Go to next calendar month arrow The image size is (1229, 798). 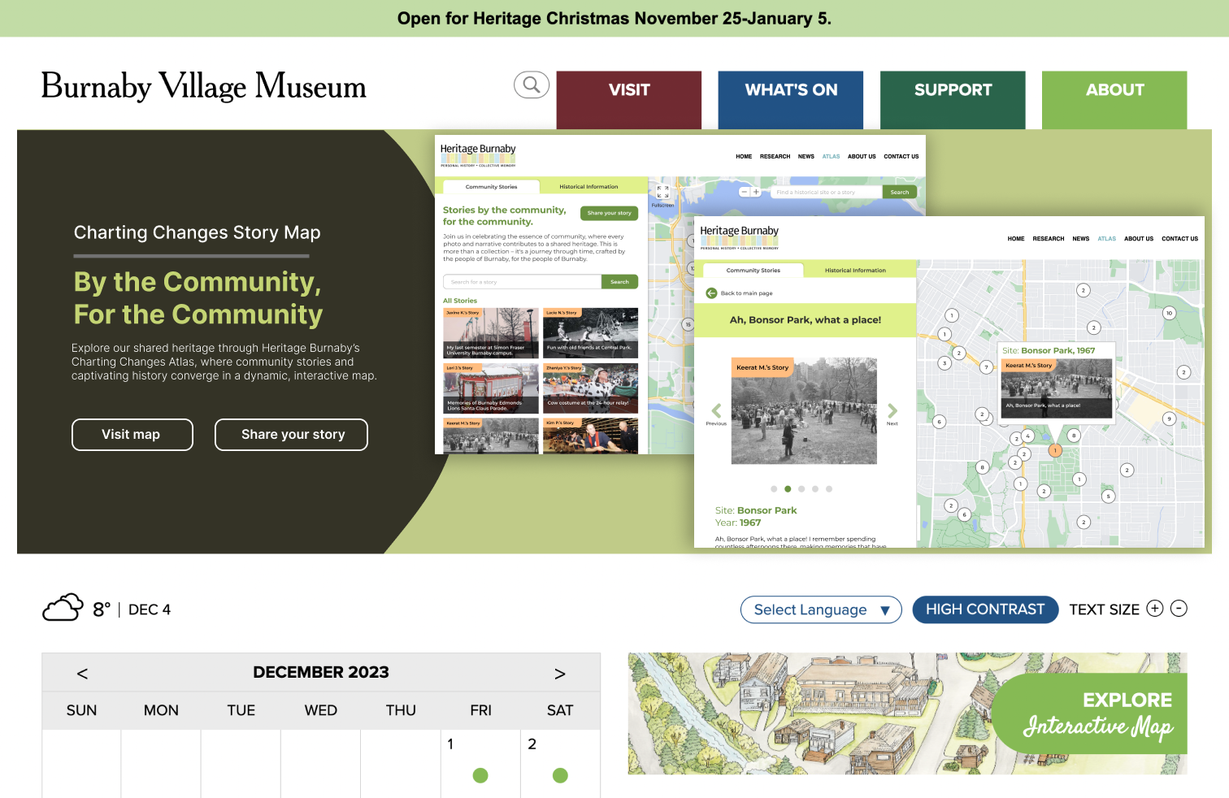click(560, 674)
